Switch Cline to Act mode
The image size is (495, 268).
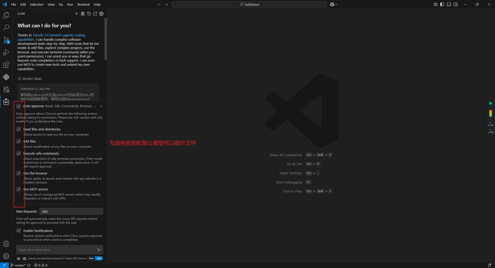[99, 258]
